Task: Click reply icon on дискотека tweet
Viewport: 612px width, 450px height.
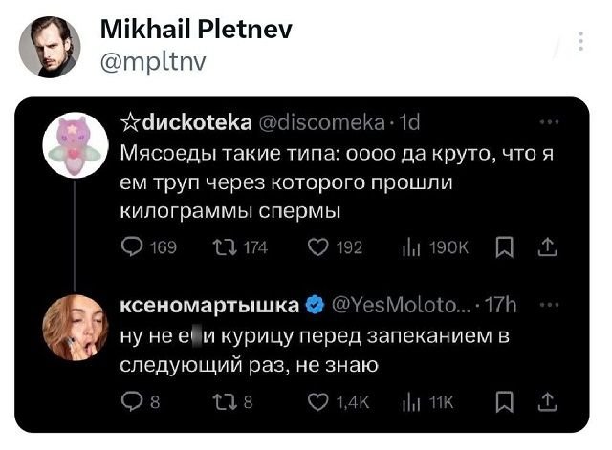Action: point(131,247)
